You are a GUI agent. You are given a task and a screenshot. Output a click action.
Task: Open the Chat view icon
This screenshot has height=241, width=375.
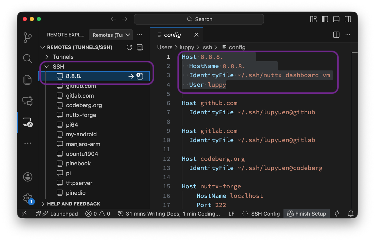tap(28, 101)
